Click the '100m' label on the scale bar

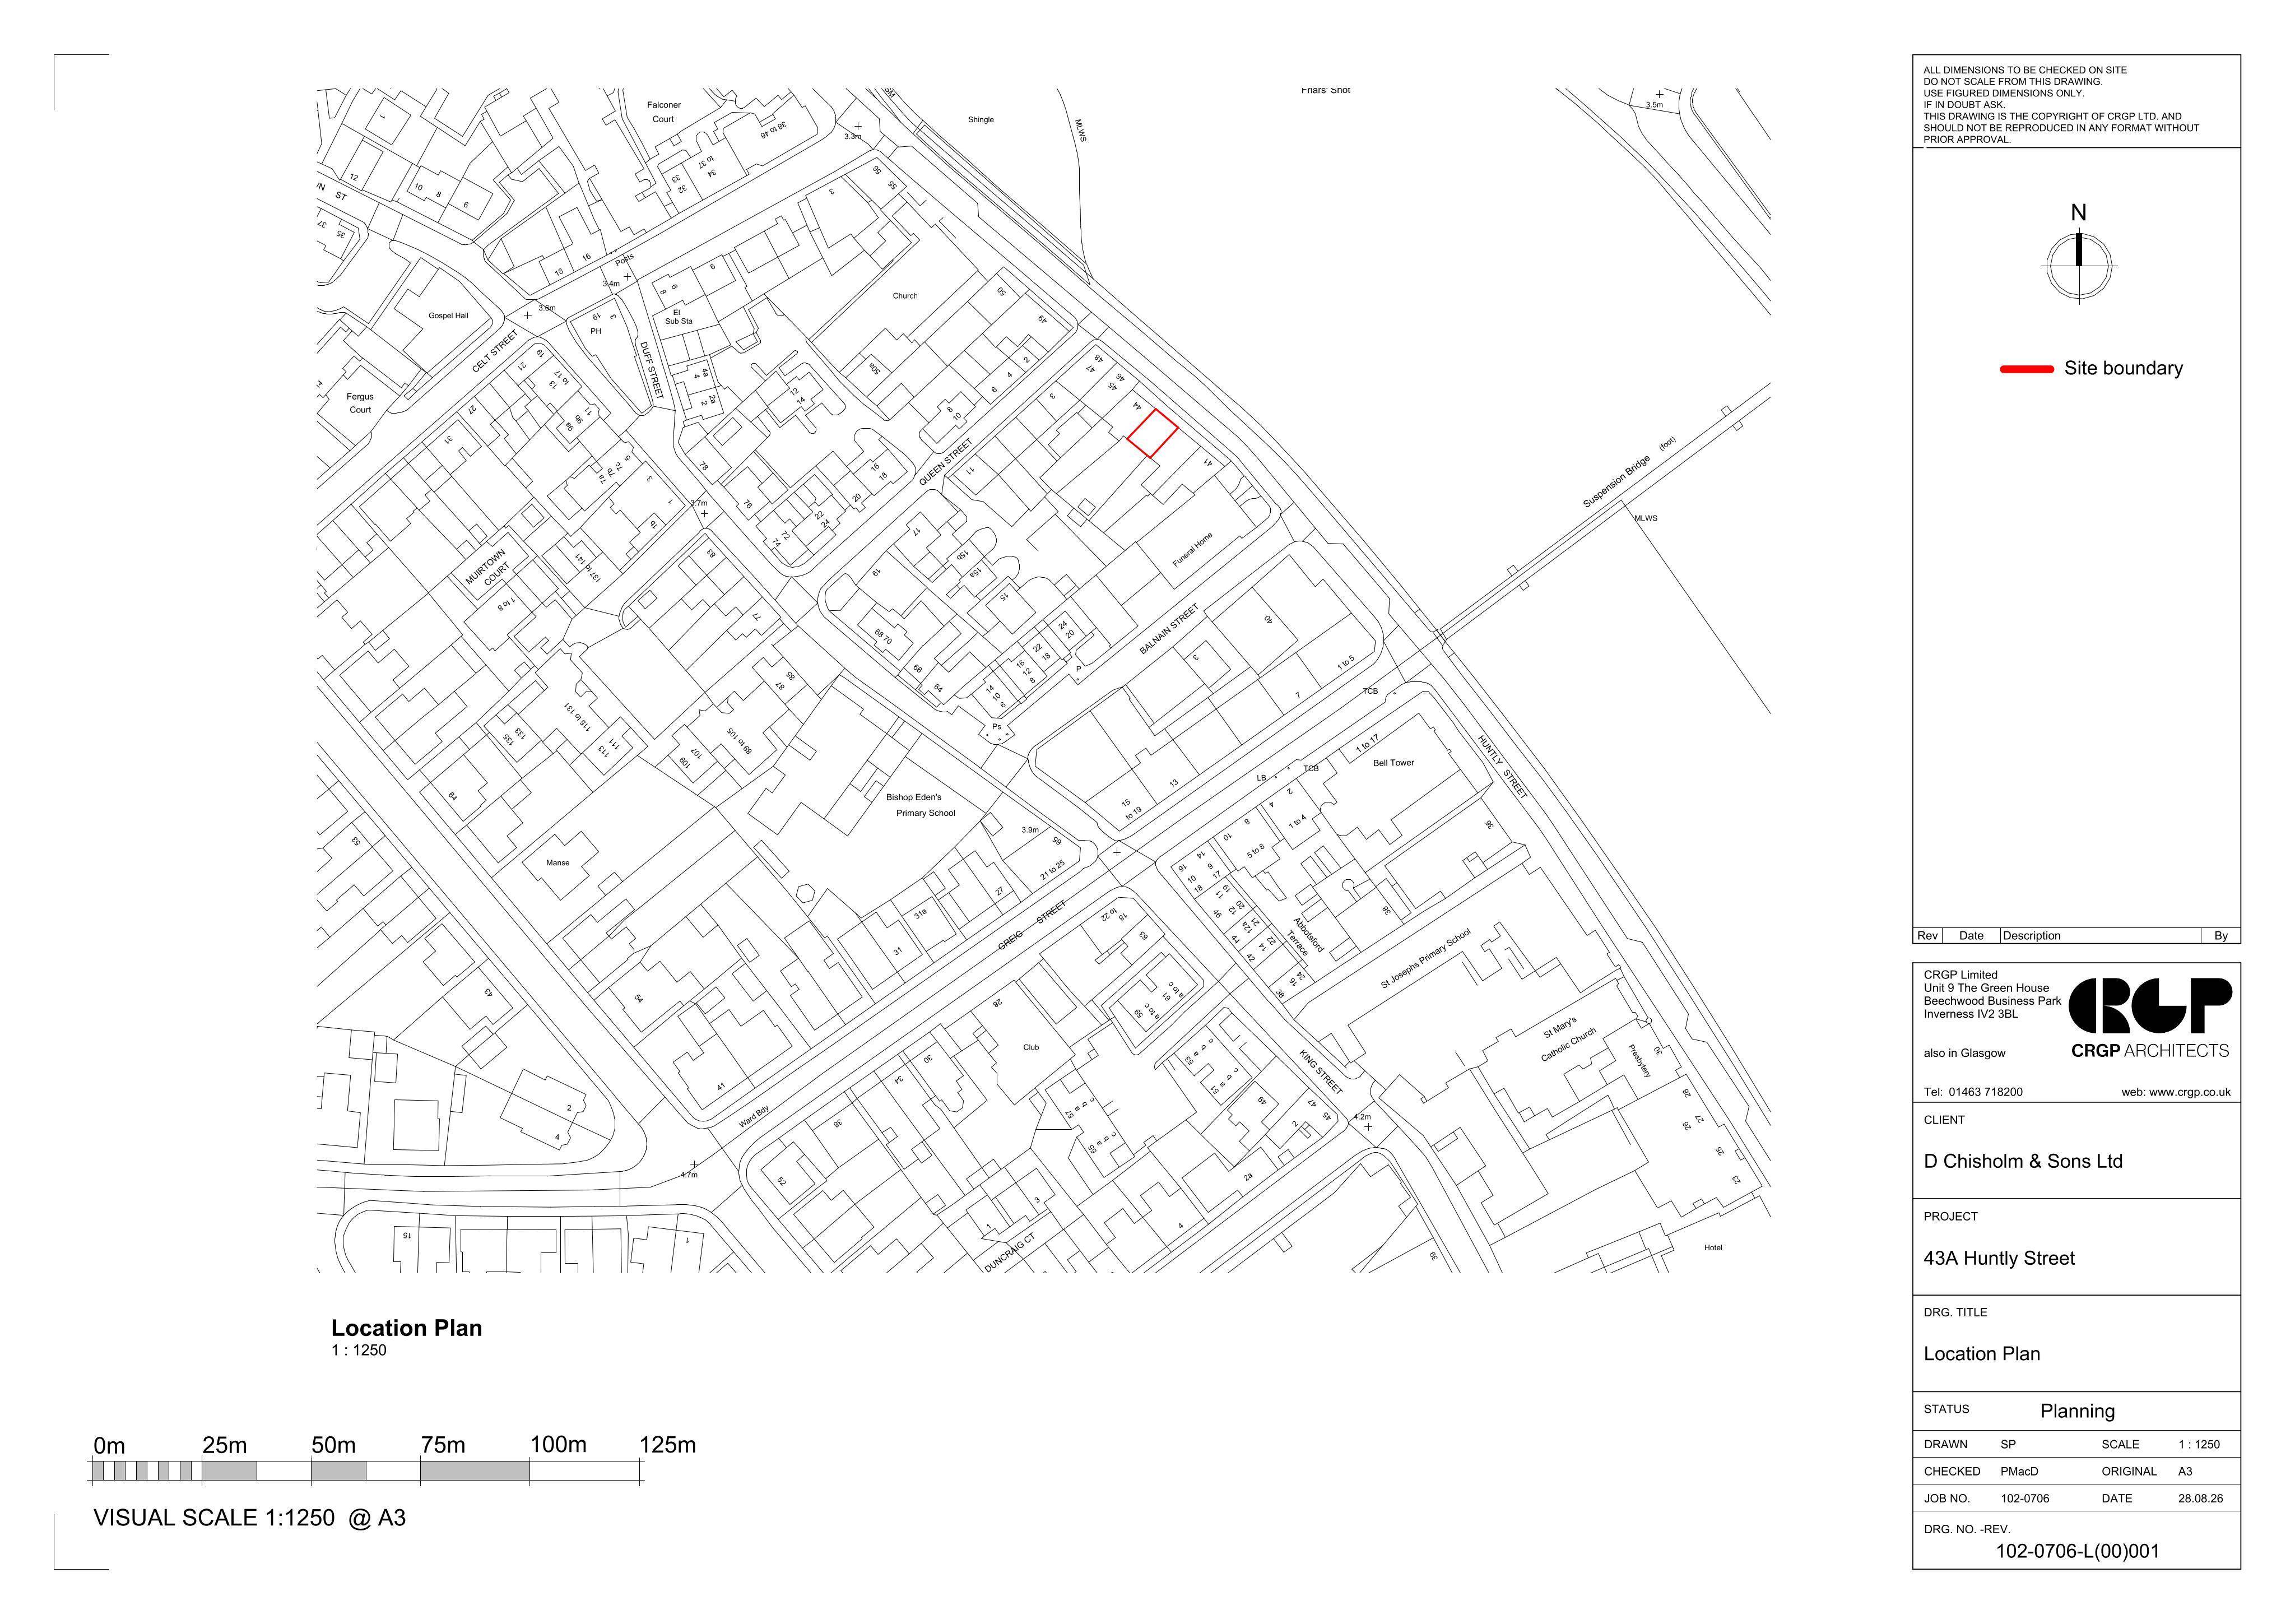pos(558,1444)
